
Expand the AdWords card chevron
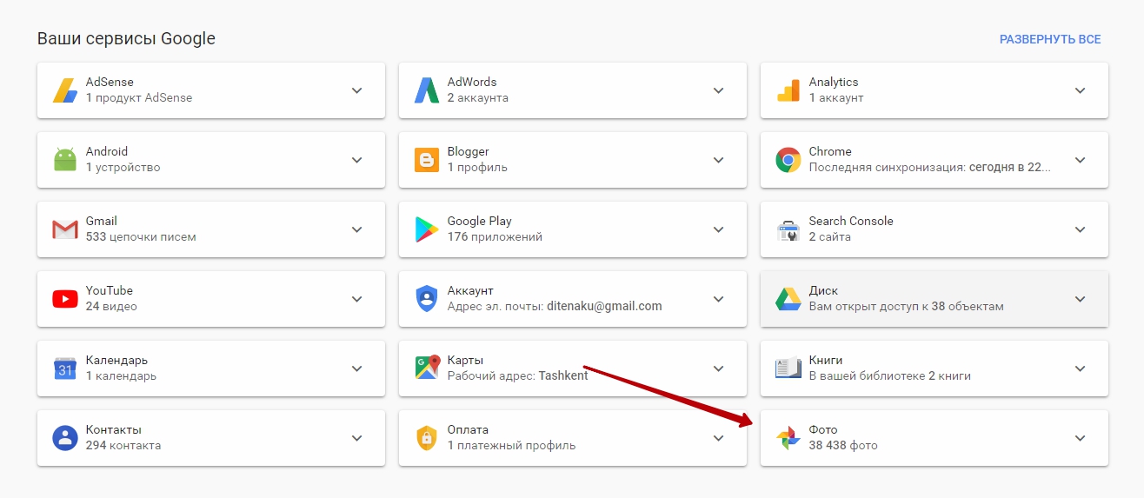(x=718, y=90)
